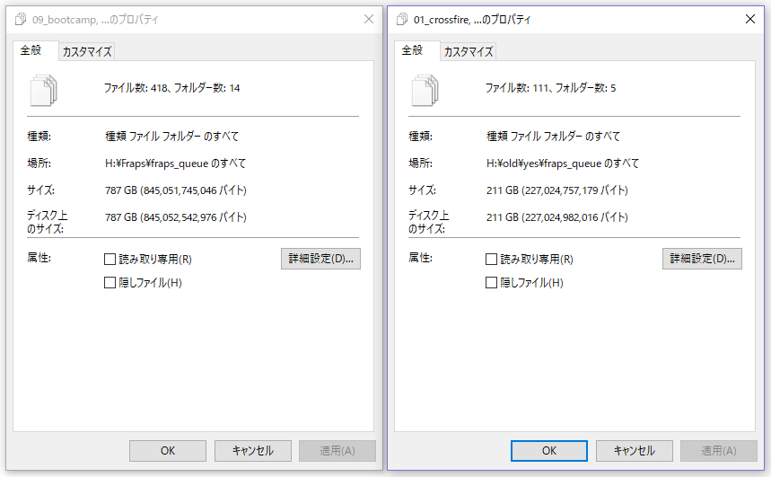Check 隠しファイル(H) in the 09_bootcamp window
771x477 pixels.
coord(110,283)
